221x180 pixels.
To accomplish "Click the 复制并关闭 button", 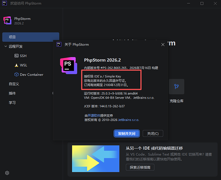I will click(x=127, y=133).
